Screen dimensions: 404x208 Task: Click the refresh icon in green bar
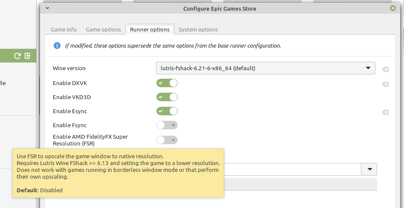pyautogui.click(x=17, y=56)
